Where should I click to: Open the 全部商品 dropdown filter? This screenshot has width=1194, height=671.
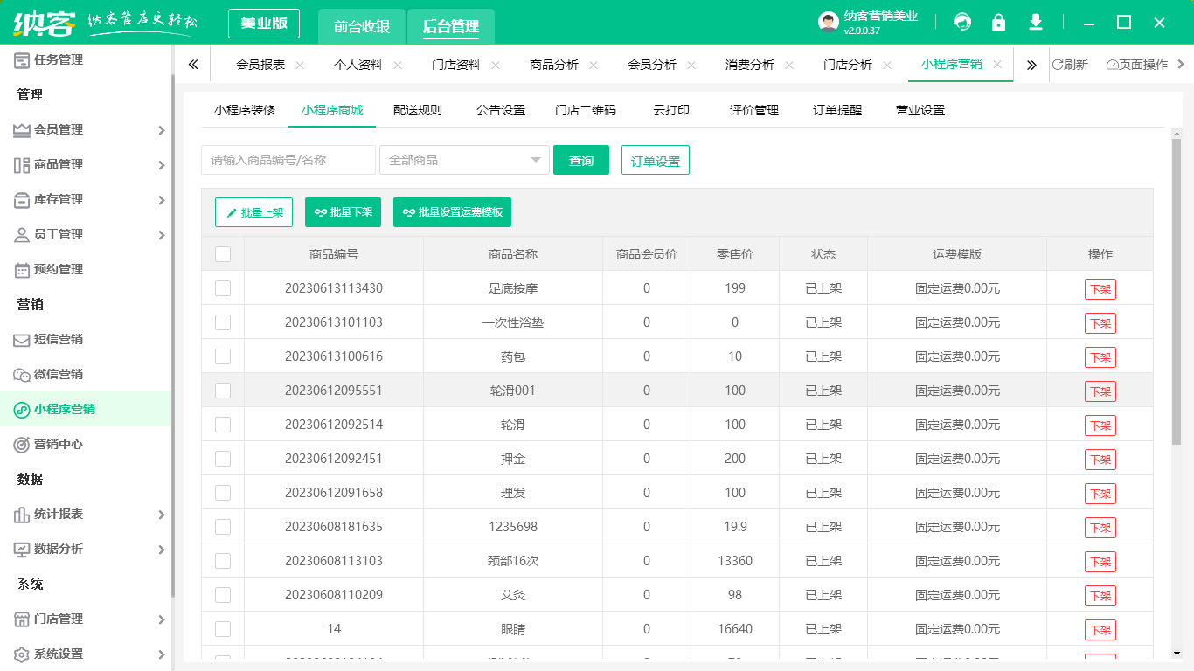pyautogui.click(x=464, y=160)
